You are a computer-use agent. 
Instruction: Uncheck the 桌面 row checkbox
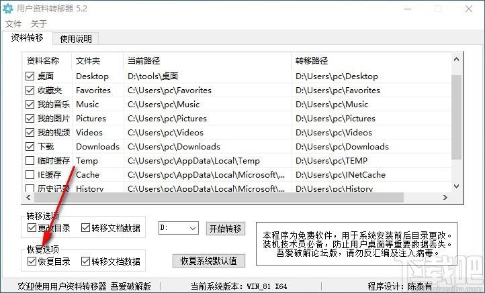pyautogui.click(x=30, y=76)
